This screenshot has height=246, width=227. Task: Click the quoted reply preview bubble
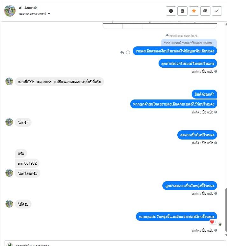[189, 43]
